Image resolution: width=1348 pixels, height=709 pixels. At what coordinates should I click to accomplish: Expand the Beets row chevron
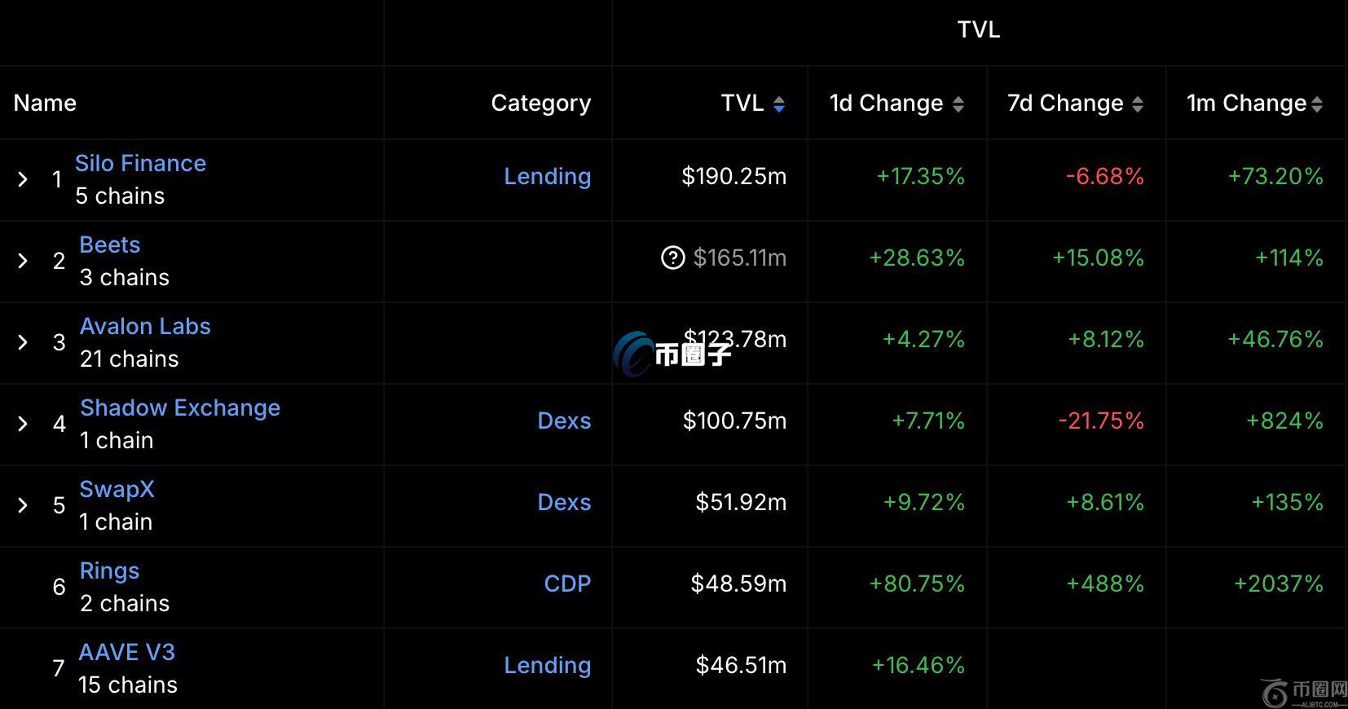[23, 261]
